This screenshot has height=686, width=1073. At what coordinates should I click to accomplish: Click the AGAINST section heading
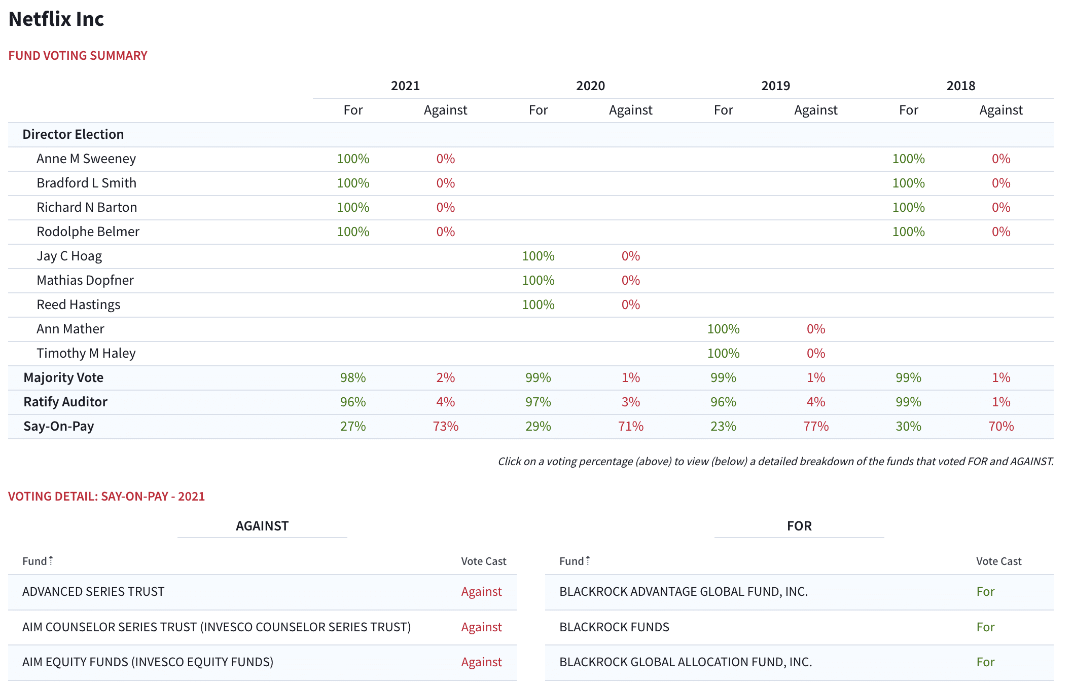tap(262, 526)
